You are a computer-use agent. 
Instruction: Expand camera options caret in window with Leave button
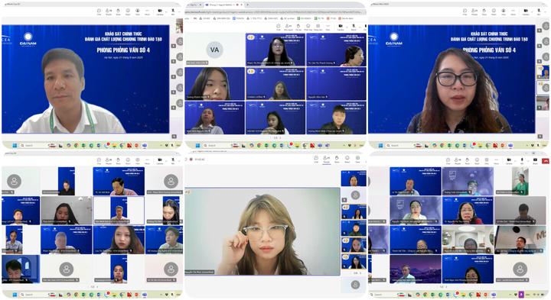pyautogui.click(x=516, y=161)
